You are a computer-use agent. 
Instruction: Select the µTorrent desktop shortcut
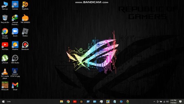[x=5, y=59]
